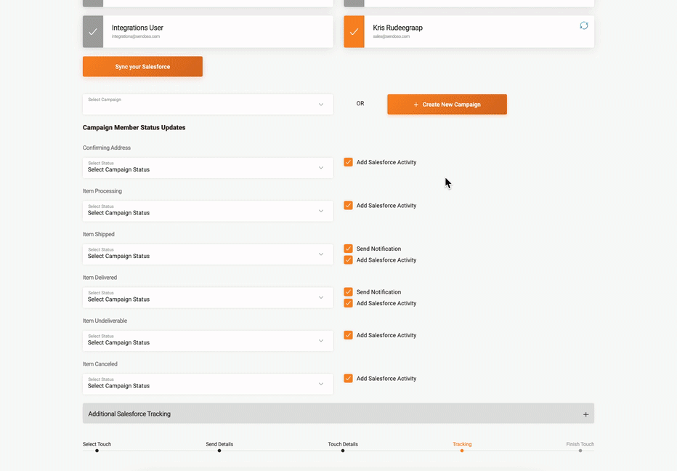677x471 pixels.
Task: Click the Finish Touch step dot
Action: (x=580, y=451)
